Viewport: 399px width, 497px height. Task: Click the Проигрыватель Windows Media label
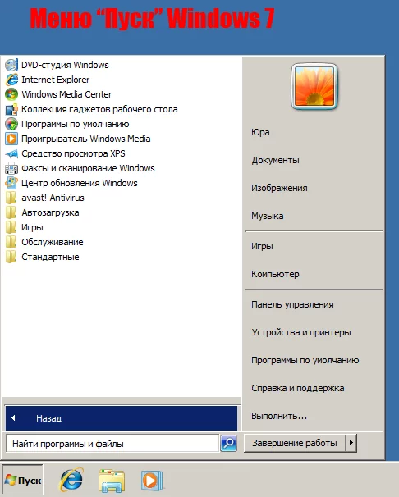(x=85, y=139)
